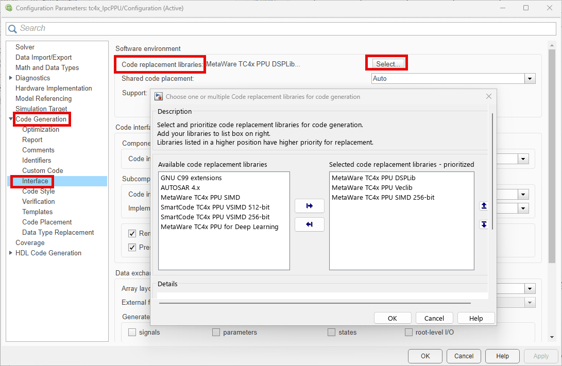Enable the signals checkbox
Viewport: 562px width, 366px height.
(x=132, y=332)
